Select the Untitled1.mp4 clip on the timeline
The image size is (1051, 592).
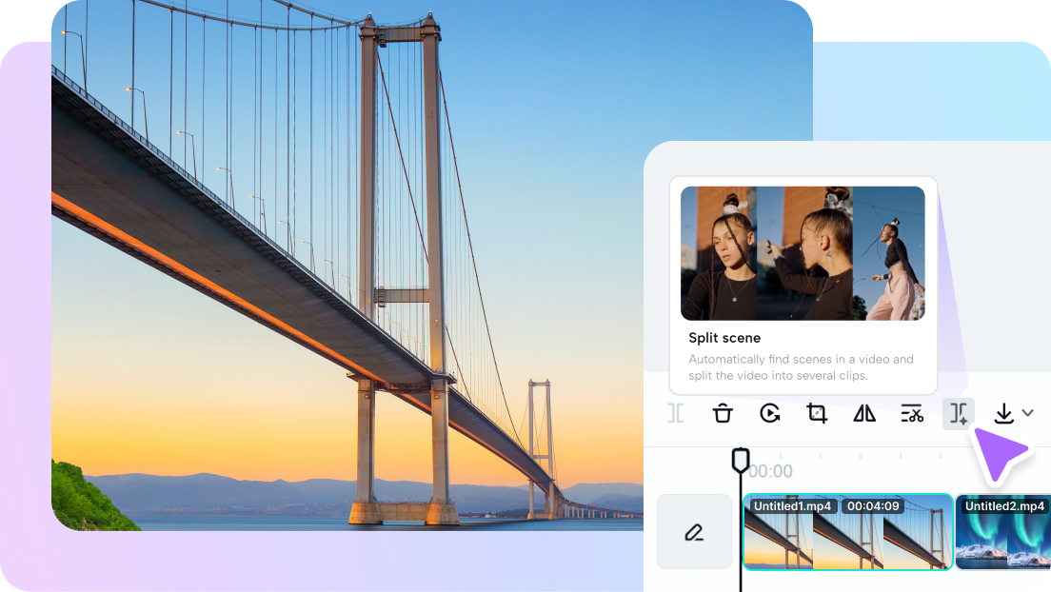coord(848,532)
